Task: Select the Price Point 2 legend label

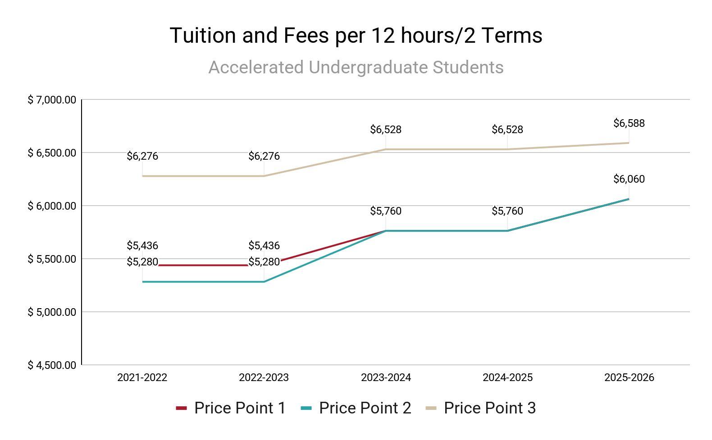Action: click(x=365, y=408)
